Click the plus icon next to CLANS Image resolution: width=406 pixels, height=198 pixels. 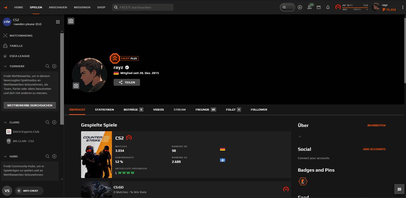54,122
